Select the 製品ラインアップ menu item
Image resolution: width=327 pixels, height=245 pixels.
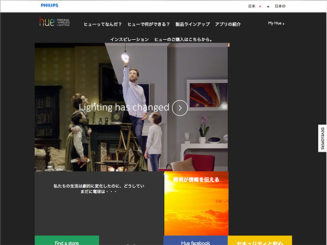[x=192, y=24]
